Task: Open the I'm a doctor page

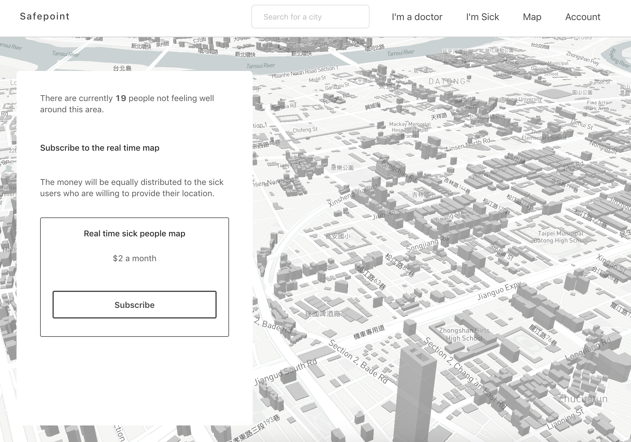Action: (417, 17)
